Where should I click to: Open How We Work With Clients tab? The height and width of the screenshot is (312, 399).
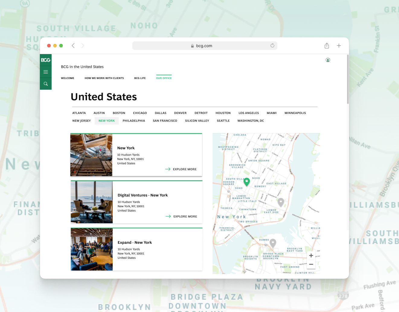coord(104,78)
